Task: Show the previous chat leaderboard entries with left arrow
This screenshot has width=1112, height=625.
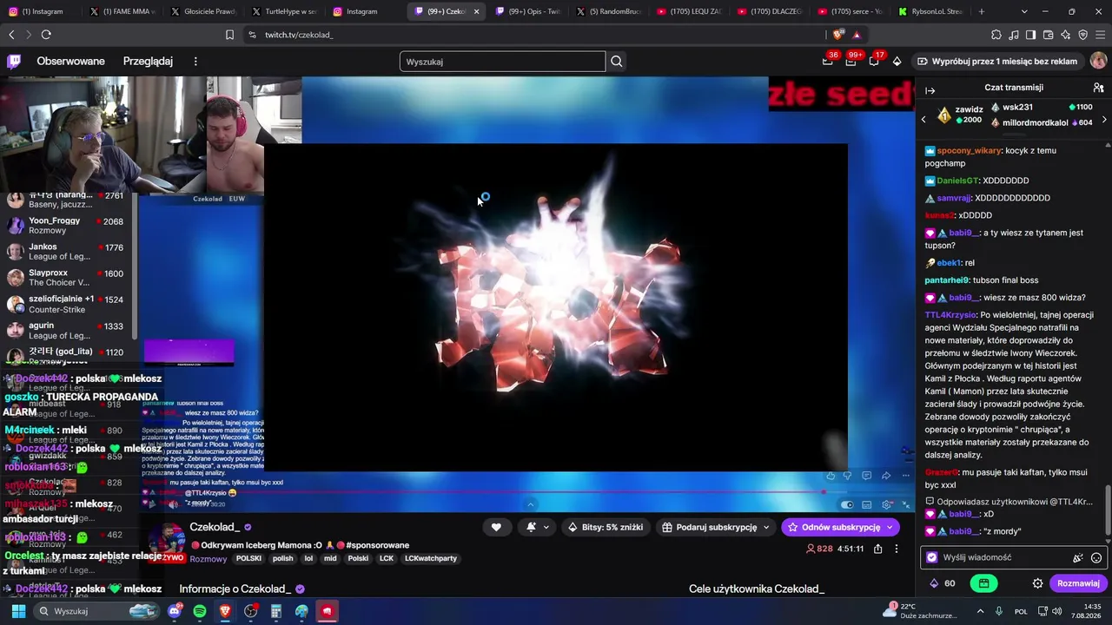Action: click(x=923, y=119)
